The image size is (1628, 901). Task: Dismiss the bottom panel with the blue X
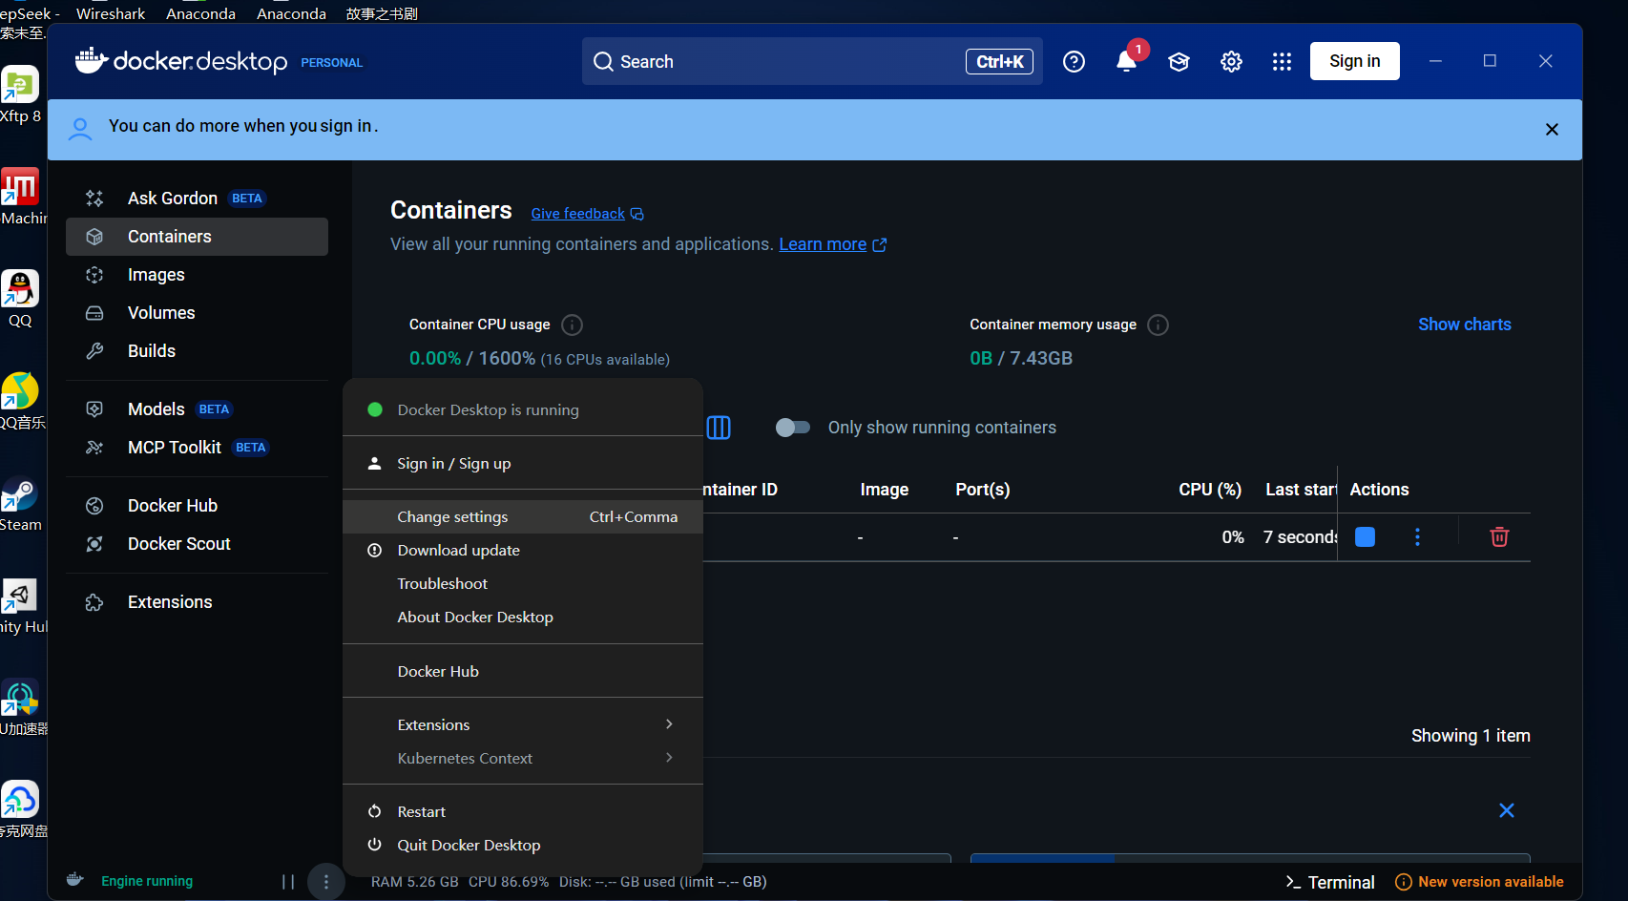(1507, 810)
